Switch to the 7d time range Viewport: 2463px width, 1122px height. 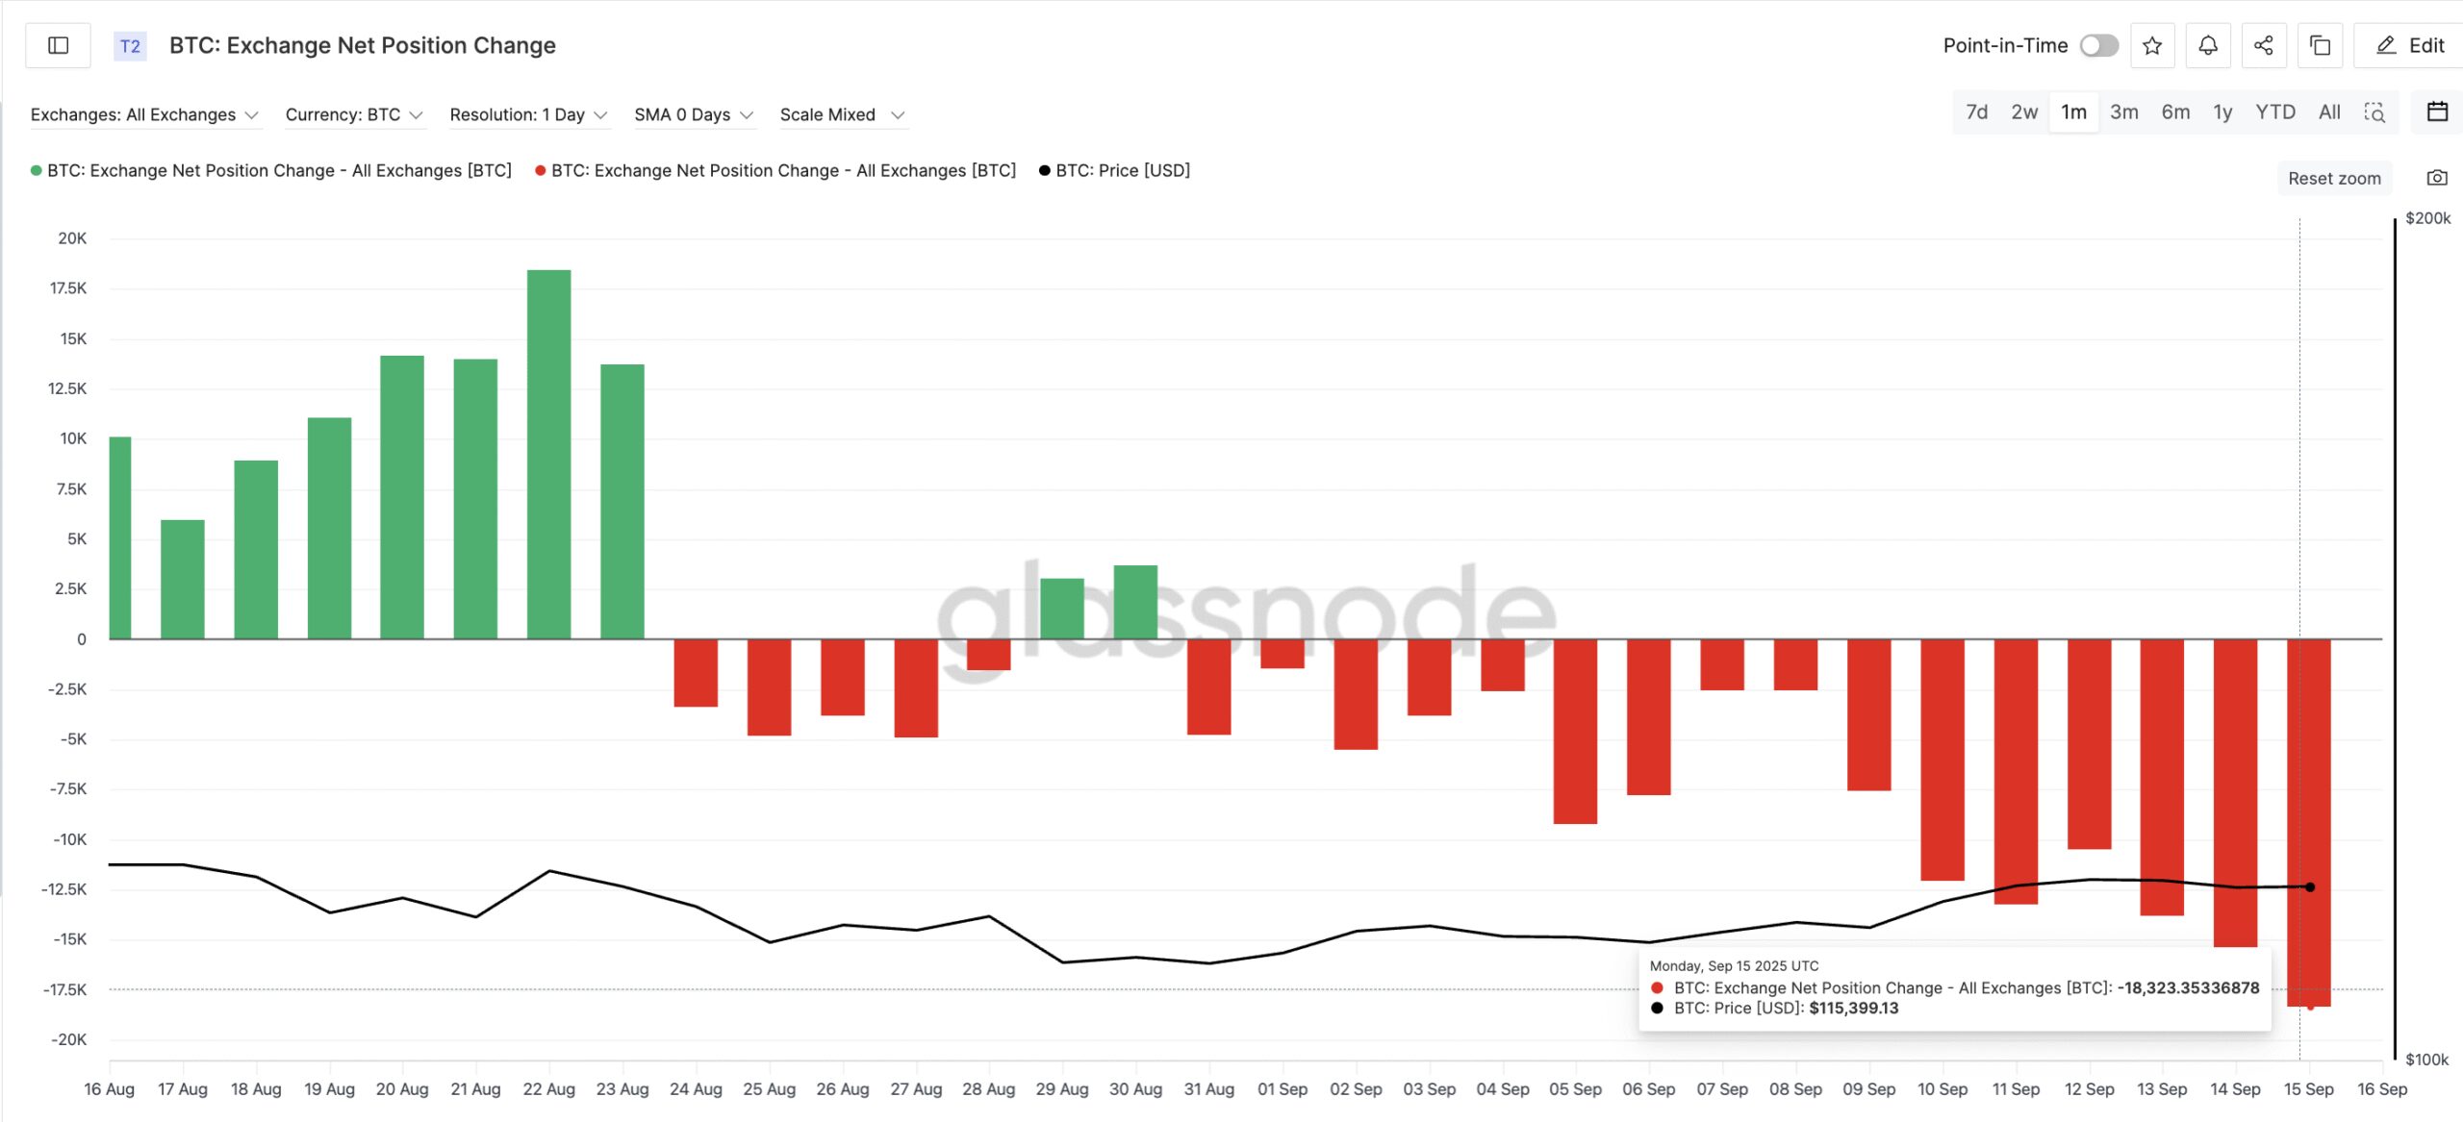pyautogui.click(x=1976, y=112)
